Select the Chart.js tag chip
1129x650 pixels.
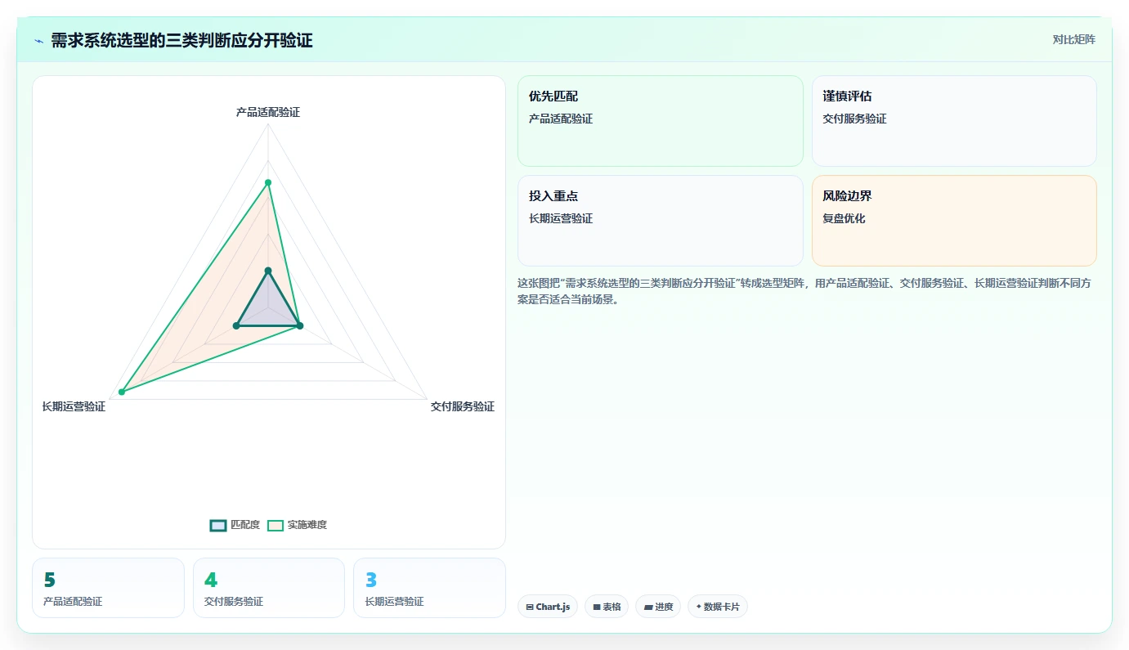click(x=548, y=607)
